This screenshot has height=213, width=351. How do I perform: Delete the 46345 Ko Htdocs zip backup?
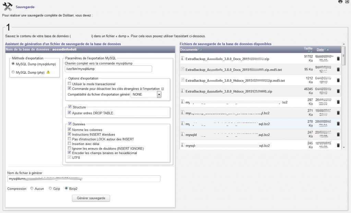338,91
